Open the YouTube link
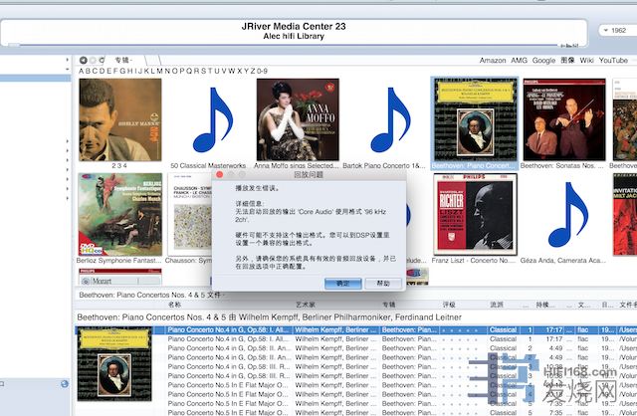This screenshot has width=637, height=416. (x=613, y=61)
